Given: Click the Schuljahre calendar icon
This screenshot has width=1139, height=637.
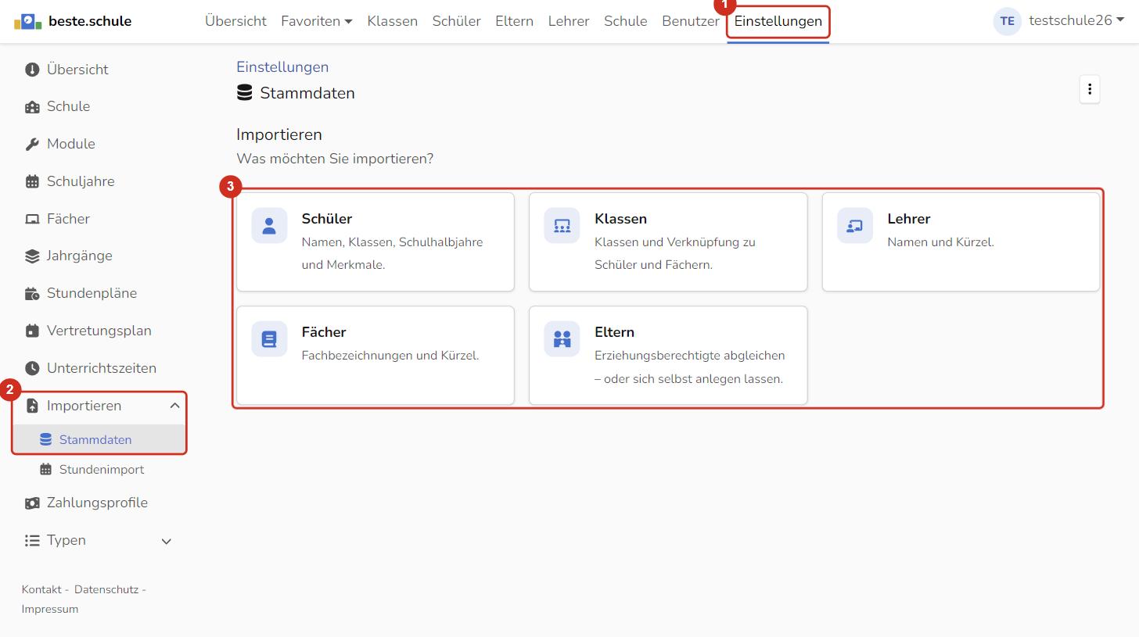Looking at the screenshot, I should click(x=32, y=182).
